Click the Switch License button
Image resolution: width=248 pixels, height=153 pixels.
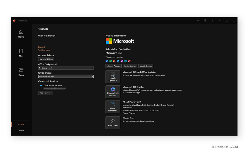coord(130,66)
